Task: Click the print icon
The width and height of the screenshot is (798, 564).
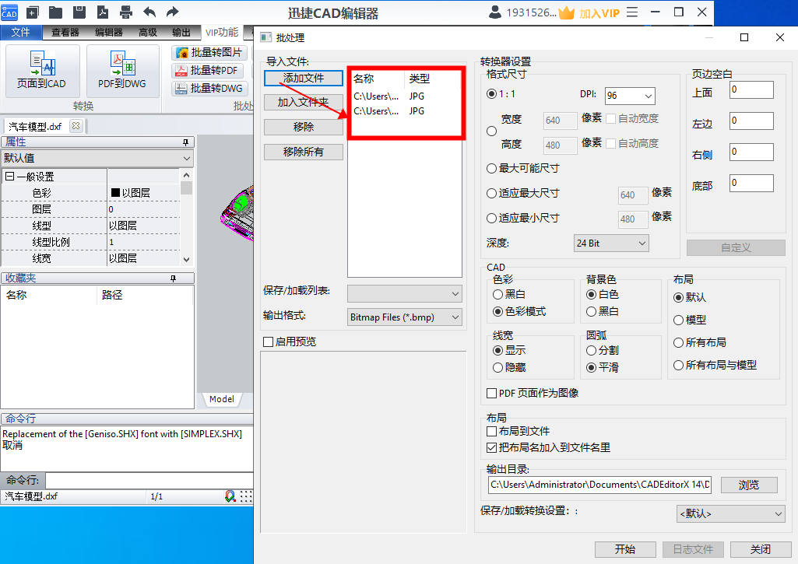Action: [125, 12]
